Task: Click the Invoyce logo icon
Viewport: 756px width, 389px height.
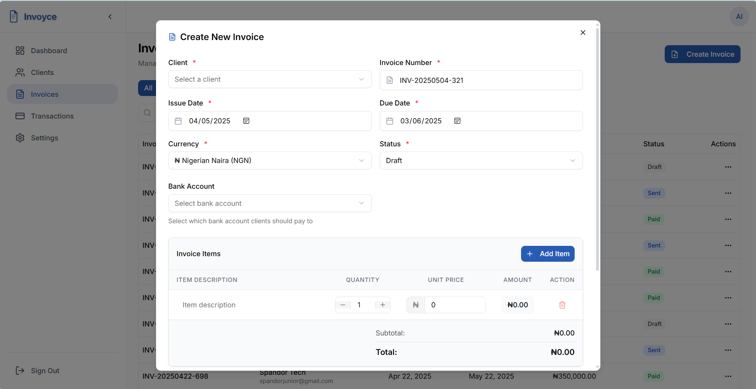Action: click(x=13, y=17)
